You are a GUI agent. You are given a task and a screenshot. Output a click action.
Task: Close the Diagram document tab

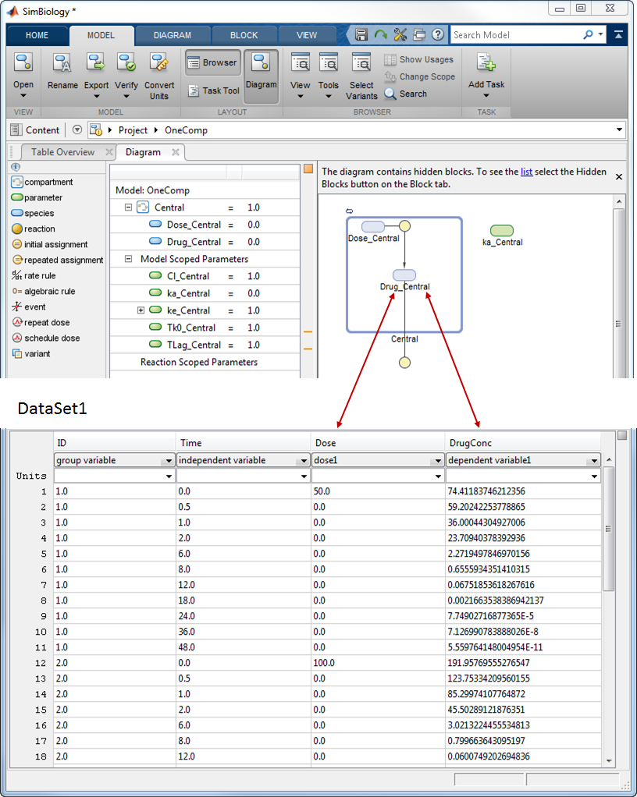(x=176, y=152)
